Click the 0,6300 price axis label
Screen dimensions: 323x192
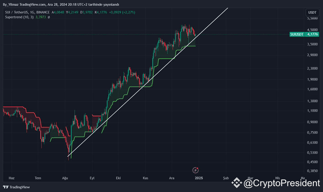point(312,143)
